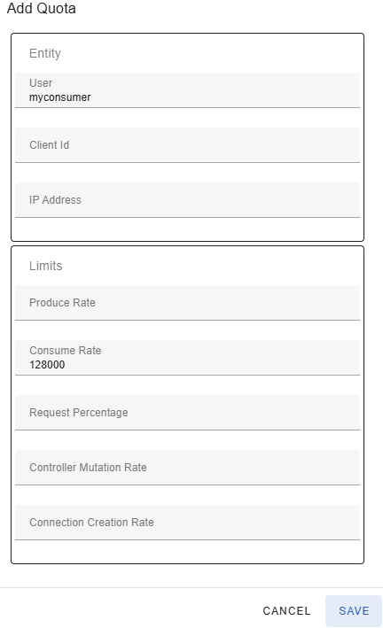Save the new quota
The width and height of the screenshot is (383, 628).
354,611
